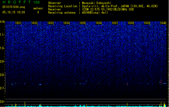Screen dimensions: 169x107
Task: Click the 0.7 kHz frequency tick label
Action: pos(2,88)
